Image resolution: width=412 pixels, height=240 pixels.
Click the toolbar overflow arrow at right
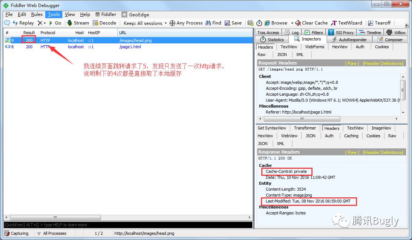click(x=407, y=26)
